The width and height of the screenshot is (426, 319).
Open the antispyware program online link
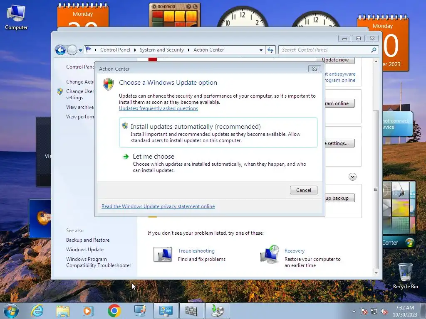pos(340,77)
